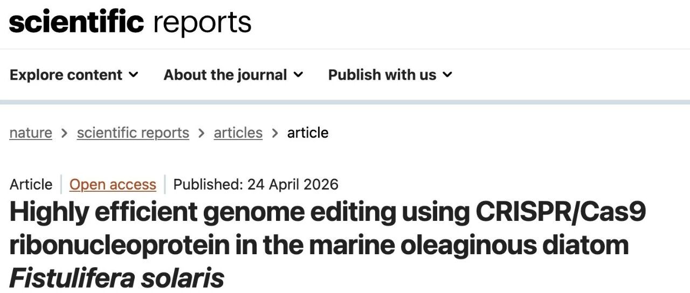Open the Open access link
Screen dimensions: 690x293
(113, 184)
